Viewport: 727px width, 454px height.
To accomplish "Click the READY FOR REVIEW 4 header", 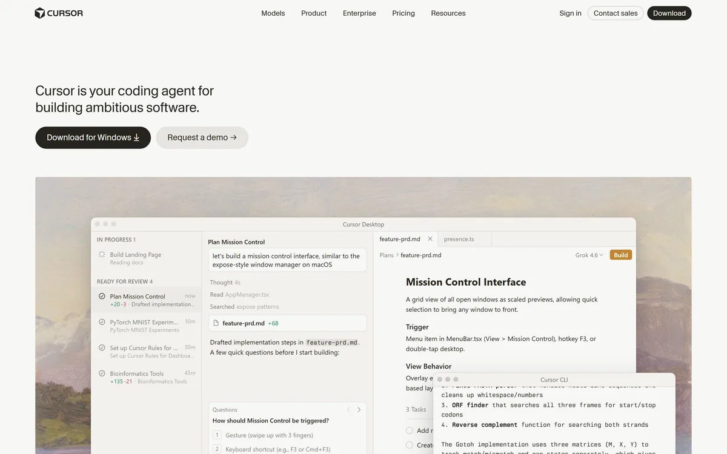I will 125,281.
